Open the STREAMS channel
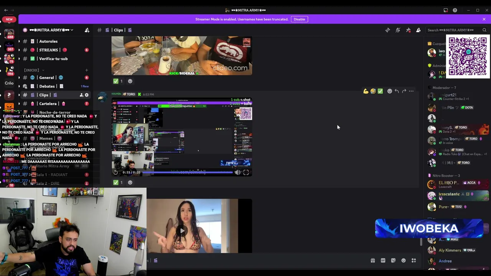This screenshot has height=276, width=491. [56, 50]
